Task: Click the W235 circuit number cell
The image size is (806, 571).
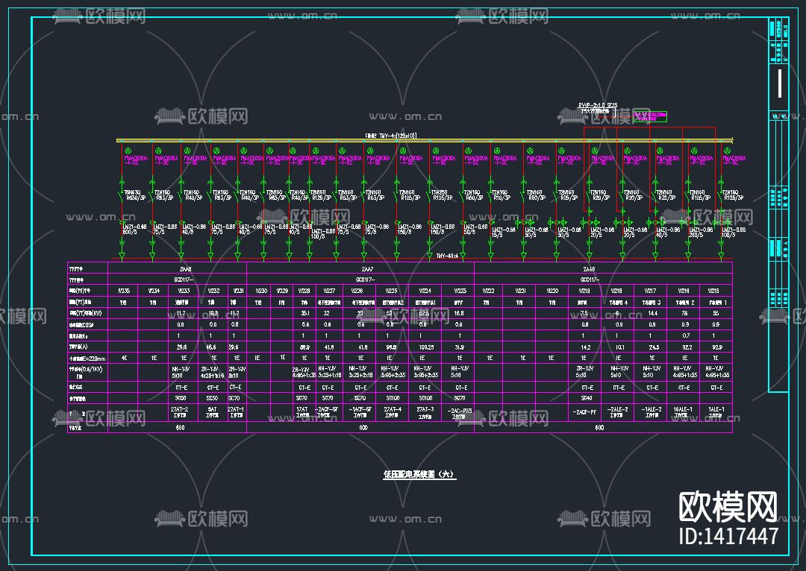Action: [123, 290]
